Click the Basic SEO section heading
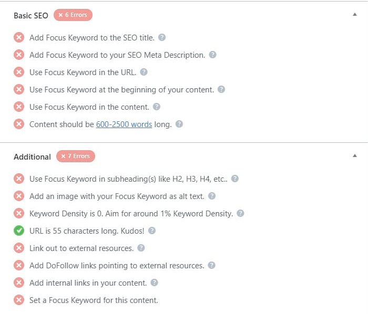This screenshot has height=314, width=368. (x=31, y=15)
